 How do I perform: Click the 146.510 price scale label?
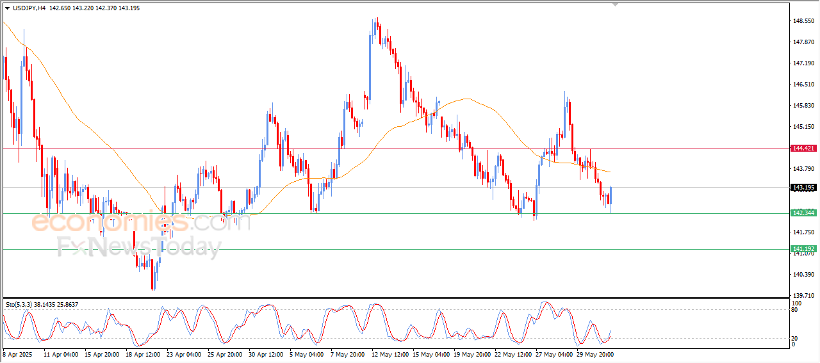(x=803, y=85)
